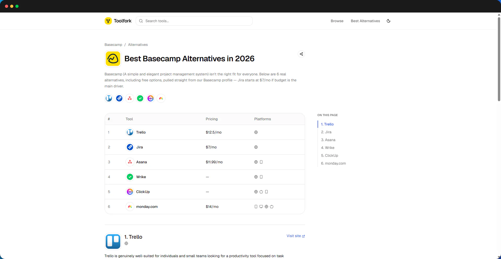Click the Apple platform icon in monday.com row
This screenshot has width=501, height=259.
[x=272, y=207]
